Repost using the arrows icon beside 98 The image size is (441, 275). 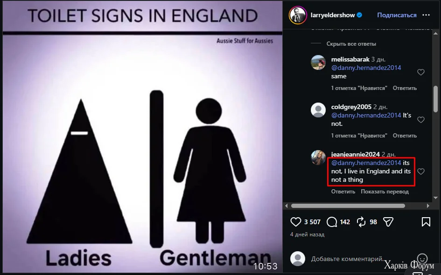(361, 222)
